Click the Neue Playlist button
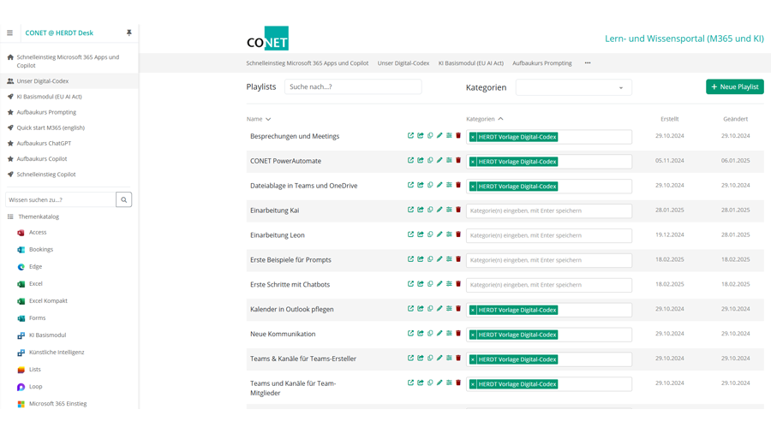 coord(735,87)
